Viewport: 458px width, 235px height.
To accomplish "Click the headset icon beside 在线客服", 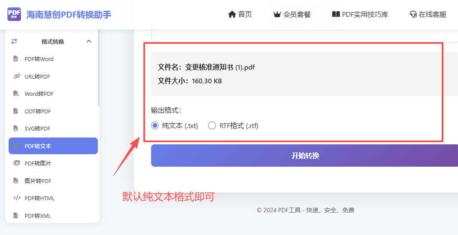I will tap(413, 14).
